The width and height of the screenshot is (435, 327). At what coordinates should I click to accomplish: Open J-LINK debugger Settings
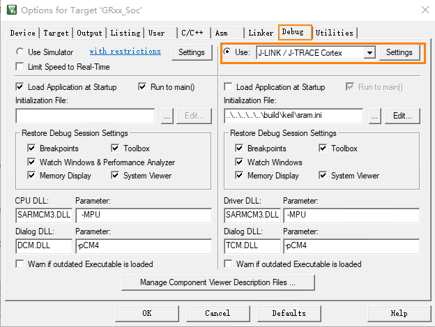399,52
